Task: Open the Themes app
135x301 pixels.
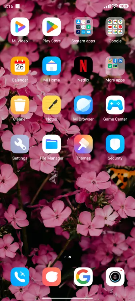Action: 83,144
